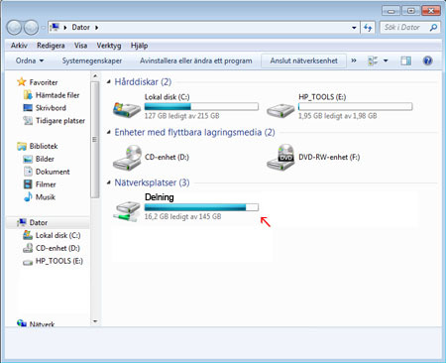This screenshot has height=363, width=446.
Task: Open the view options dropdown arrow
Action: [386, 60]
